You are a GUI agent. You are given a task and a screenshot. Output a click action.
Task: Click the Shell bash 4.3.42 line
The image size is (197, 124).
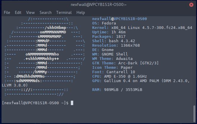[113, 41]
